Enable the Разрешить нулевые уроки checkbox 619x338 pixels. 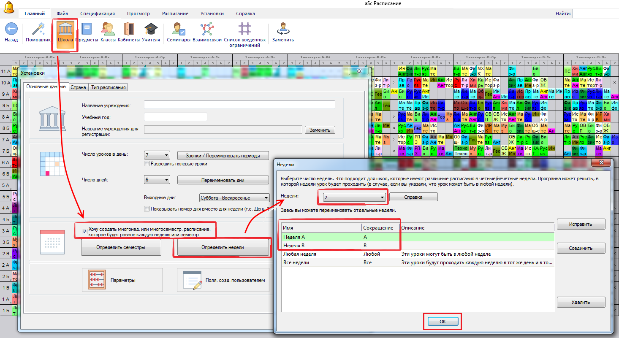[x=147, y=164]
